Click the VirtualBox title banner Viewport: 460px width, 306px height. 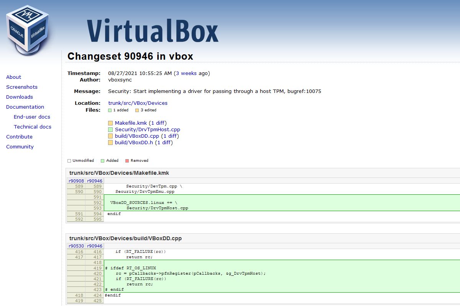tap(153, 30)
